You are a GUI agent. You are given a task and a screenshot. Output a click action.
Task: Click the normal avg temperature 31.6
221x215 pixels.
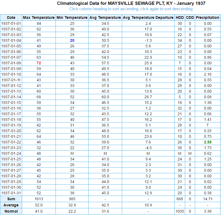105,211
